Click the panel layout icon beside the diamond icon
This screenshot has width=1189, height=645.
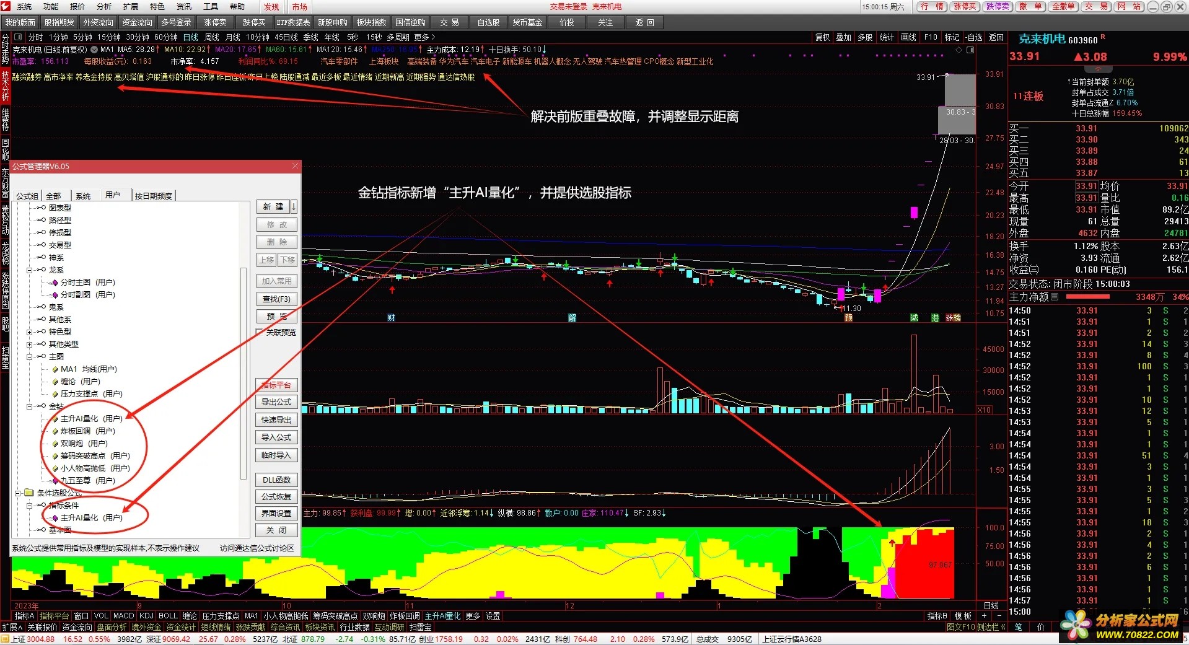970,50
